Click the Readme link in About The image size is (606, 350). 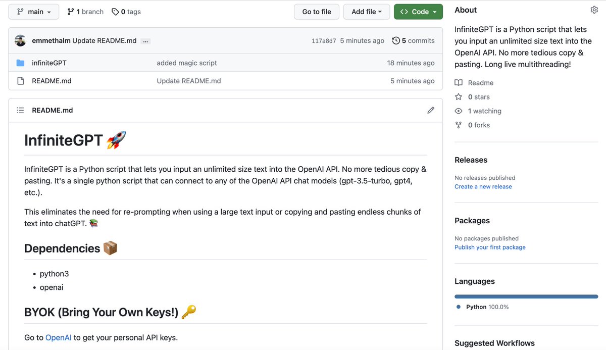[481, 83]
